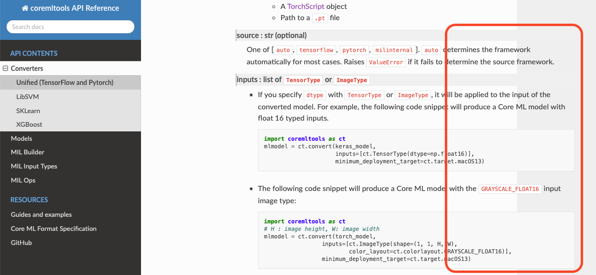The height and width of the screenshot is (275, 596).
Task: Click the home icon beside coremltools title
Action: pyautogui.click(x=25, y=8)
